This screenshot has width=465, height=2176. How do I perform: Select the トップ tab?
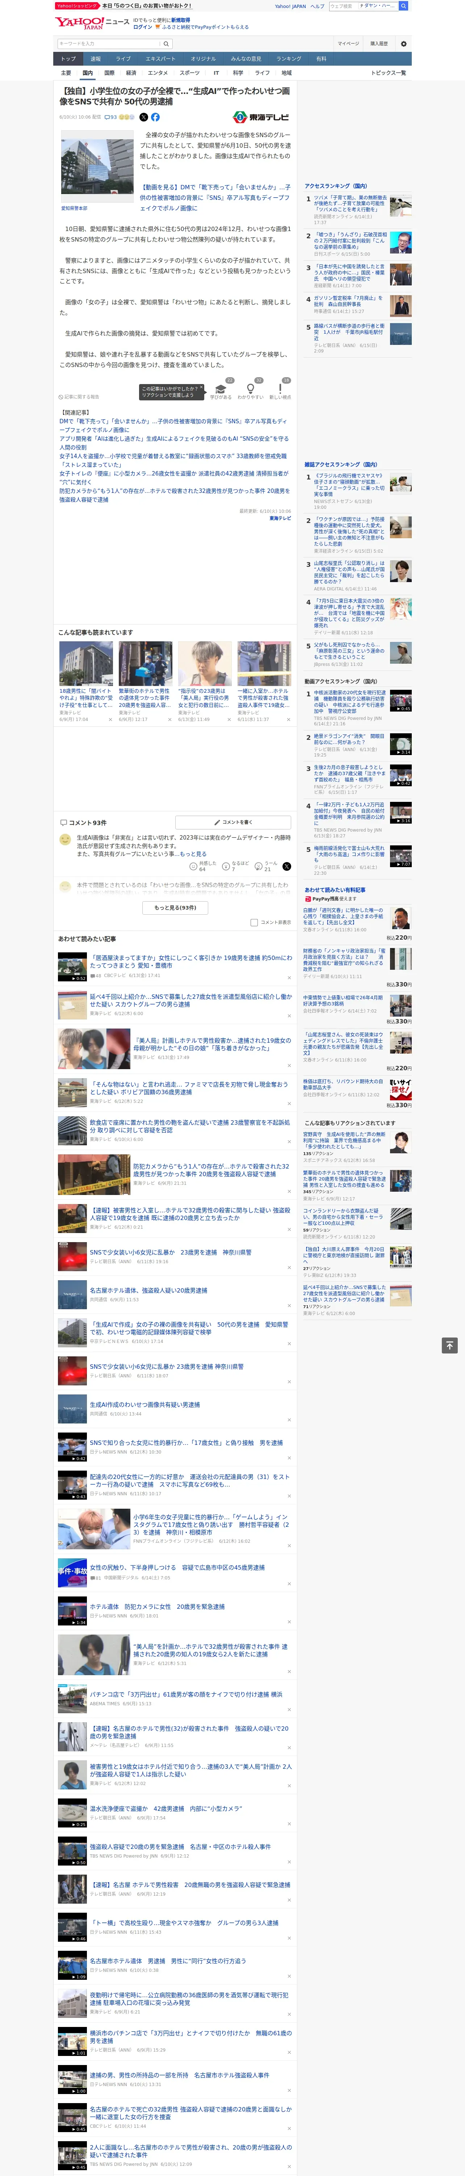click(68, 59)
